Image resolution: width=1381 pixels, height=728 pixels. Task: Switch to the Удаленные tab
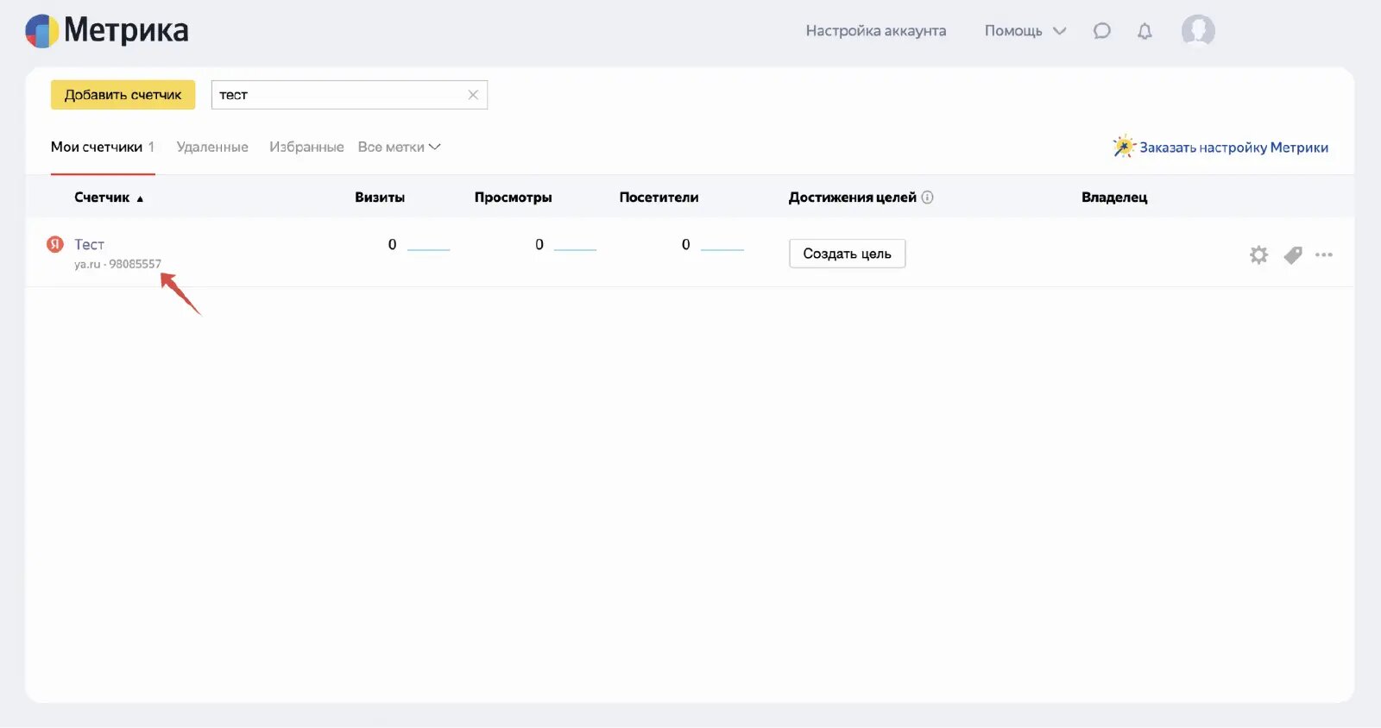[x=212, y=147]
